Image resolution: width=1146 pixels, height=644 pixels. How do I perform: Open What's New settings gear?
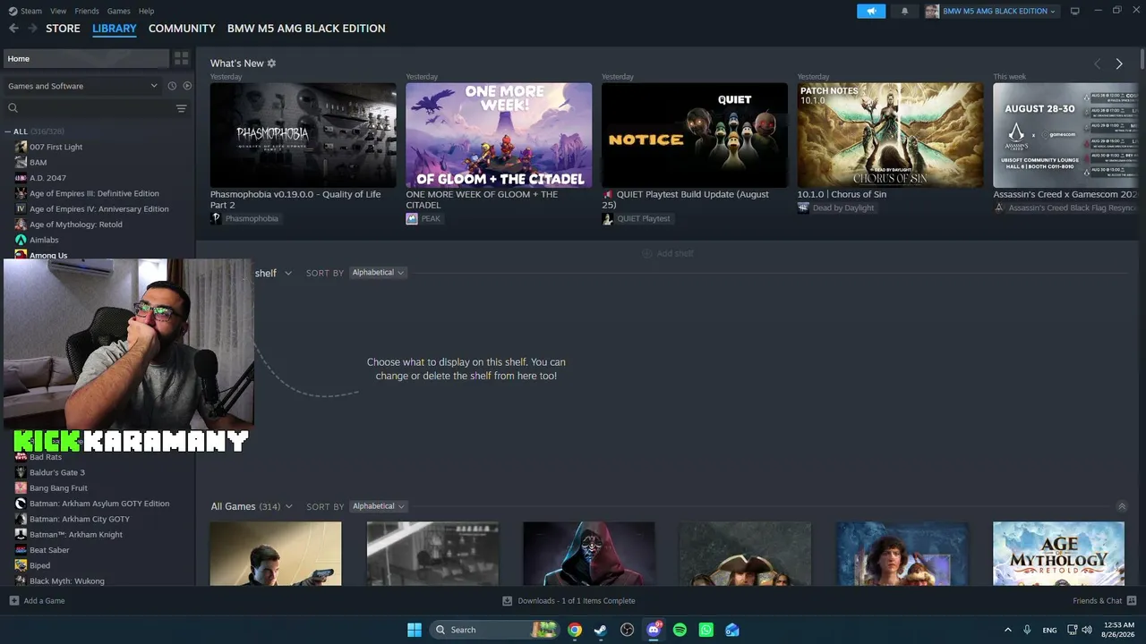271,64
